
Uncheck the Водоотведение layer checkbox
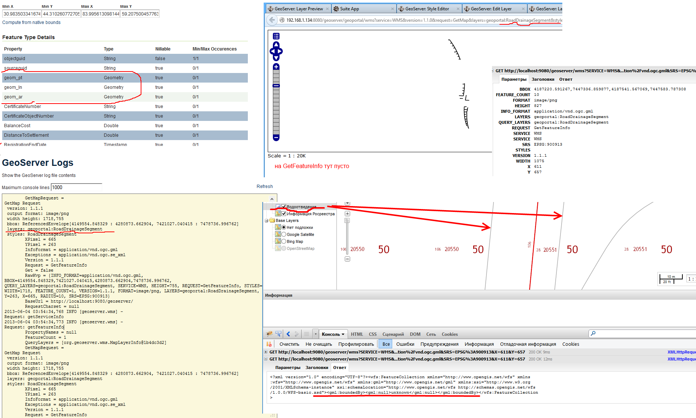tap(284, 207)
